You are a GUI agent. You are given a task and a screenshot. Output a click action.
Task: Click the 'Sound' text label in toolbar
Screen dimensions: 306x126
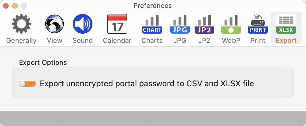click(x=83, y=41)
